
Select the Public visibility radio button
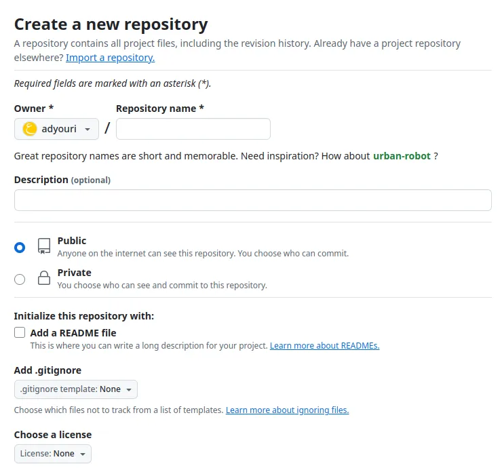point(20,248)
